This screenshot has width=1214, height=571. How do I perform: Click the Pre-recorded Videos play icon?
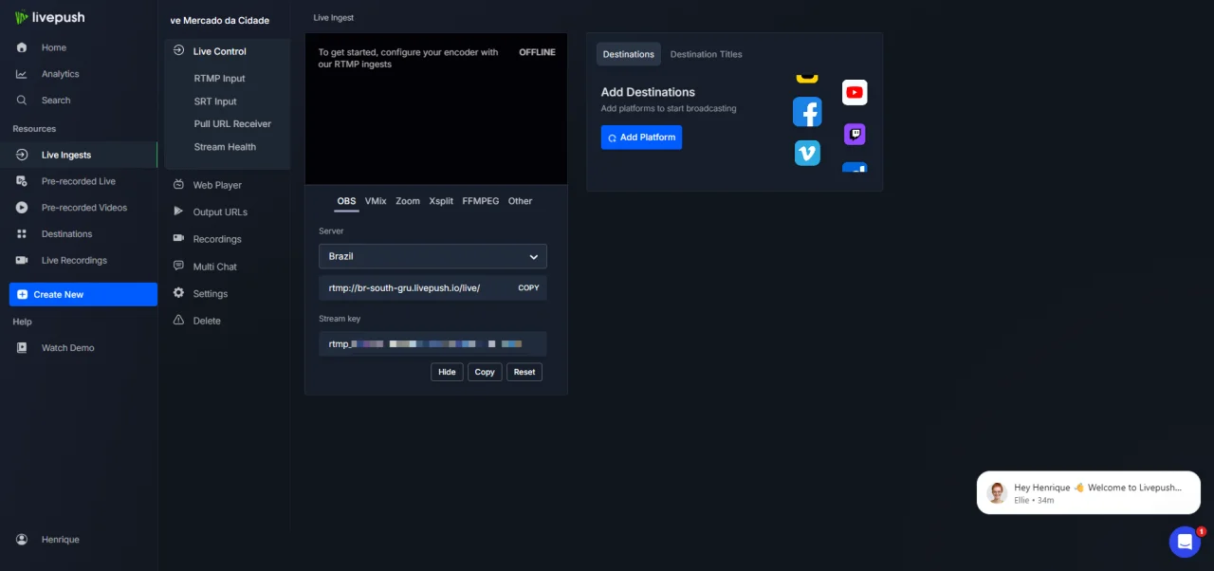(x=22, y=208)
